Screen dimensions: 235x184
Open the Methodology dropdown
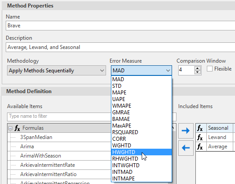(56, 70)
